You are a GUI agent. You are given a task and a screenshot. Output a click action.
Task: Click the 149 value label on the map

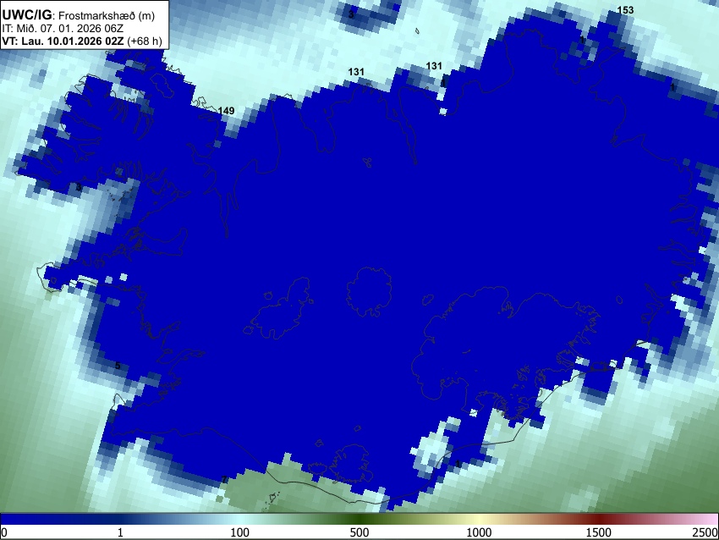(x=226, y=111)
